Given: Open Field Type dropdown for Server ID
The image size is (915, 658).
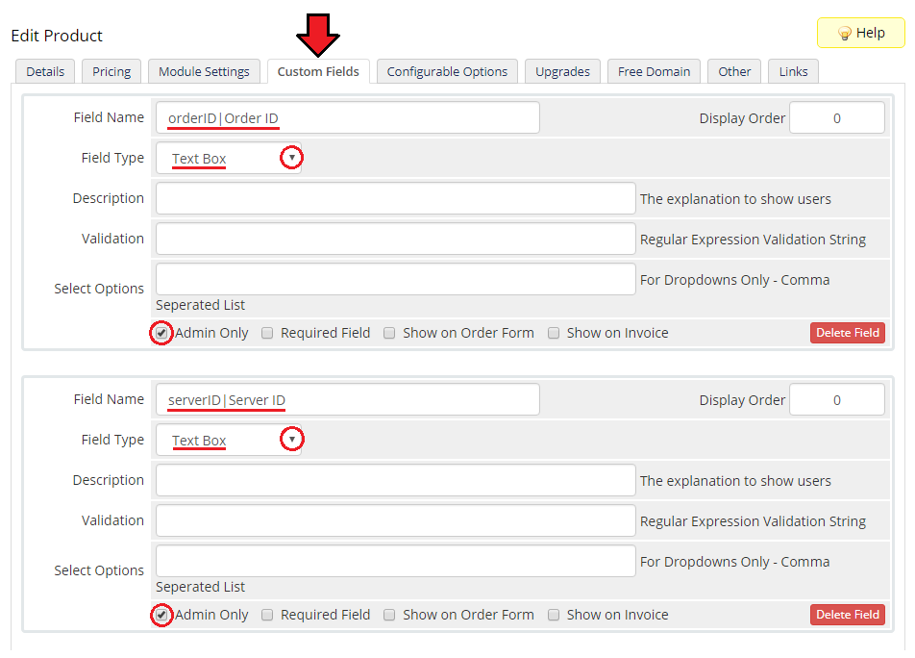Looking at the screenshot, I should pyautogui.click(x=229, y=441).
